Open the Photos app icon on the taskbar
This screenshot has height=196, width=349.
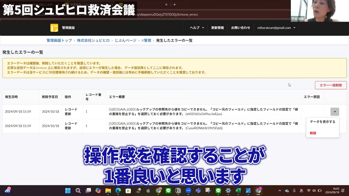(248, 191)
